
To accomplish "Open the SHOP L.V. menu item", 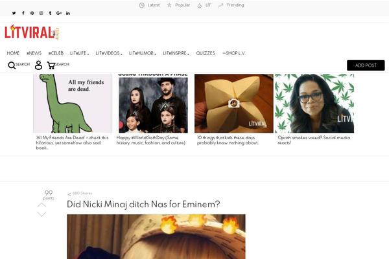I will 233,53.
